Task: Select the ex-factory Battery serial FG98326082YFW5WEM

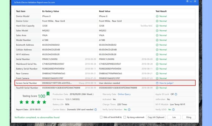Action: (53, 69)
